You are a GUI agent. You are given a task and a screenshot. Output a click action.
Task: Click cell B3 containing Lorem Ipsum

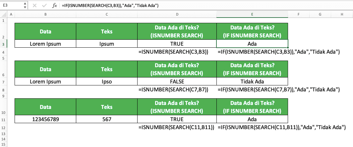(45, 44)
